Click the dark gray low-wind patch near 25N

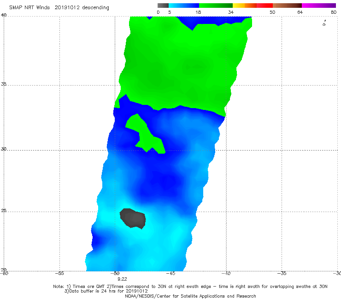coord(133,218)
